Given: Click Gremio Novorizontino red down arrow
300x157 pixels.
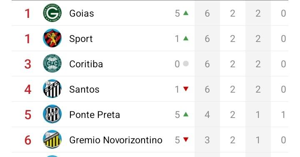Looking at the screenshot, I should [x=186, y=140].
